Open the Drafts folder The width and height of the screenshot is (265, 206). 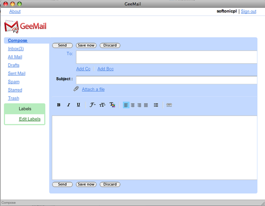coord(14,65)
